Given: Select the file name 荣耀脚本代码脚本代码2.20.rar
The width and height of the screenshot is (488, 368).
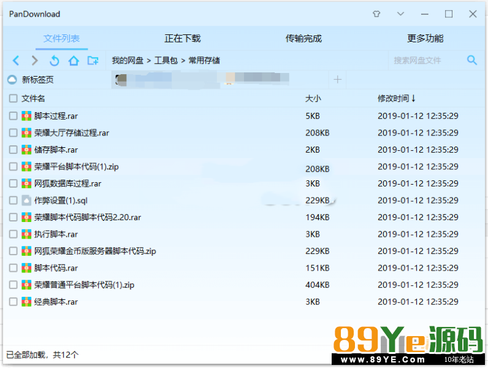Looking at the screenshot, I should [88, 217].
